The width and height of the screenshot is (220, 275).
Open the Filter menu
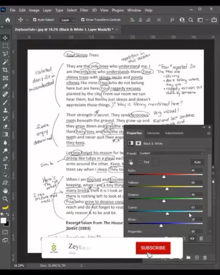[84, 10]
